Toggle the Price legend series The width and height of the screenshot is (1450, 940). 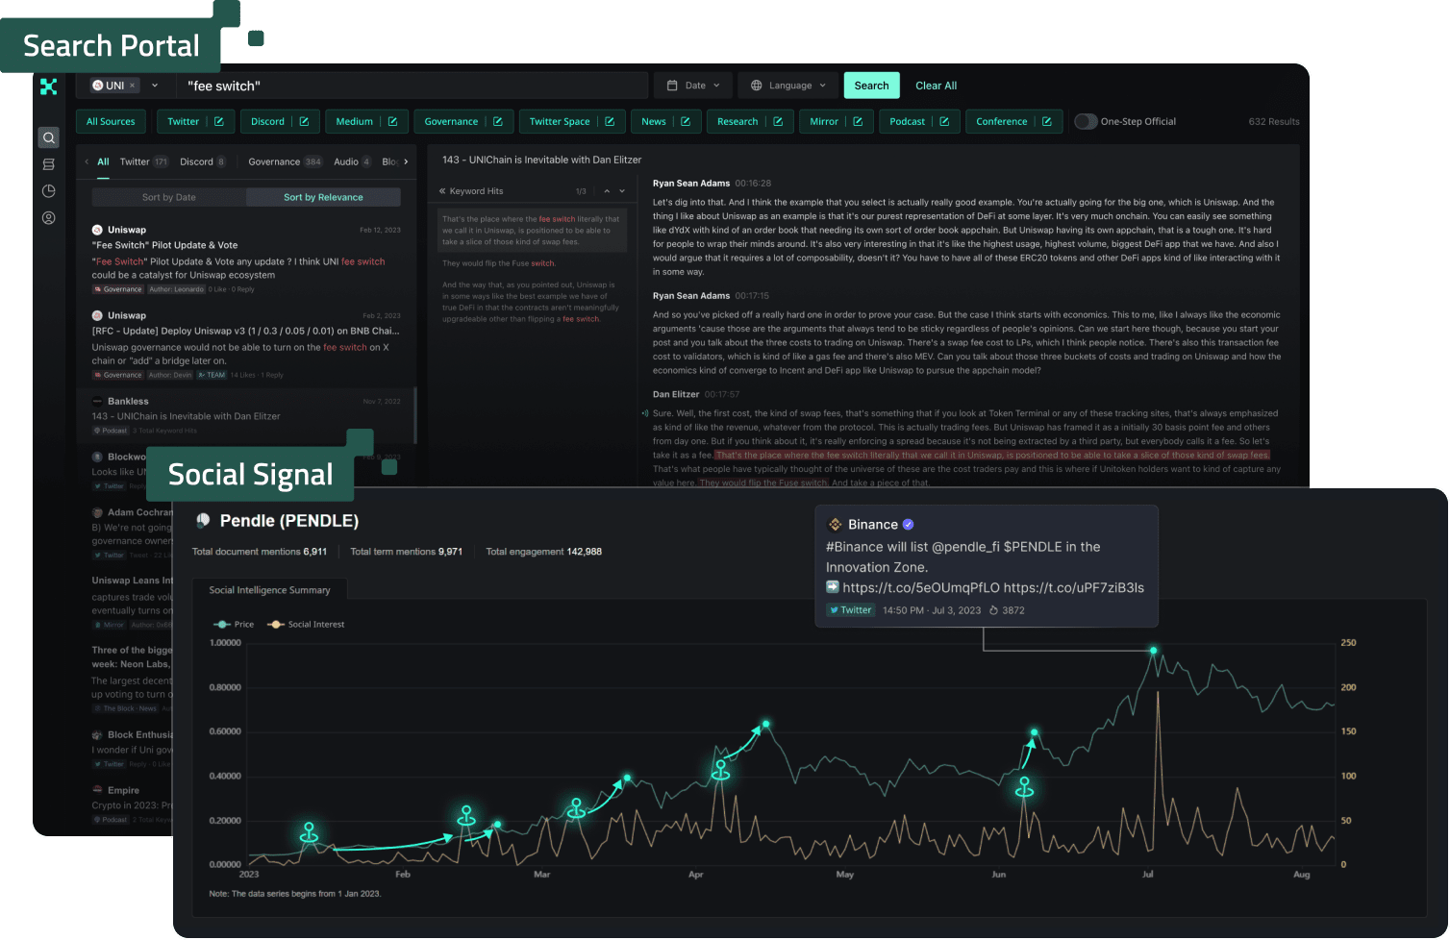[x=234, y=625]
